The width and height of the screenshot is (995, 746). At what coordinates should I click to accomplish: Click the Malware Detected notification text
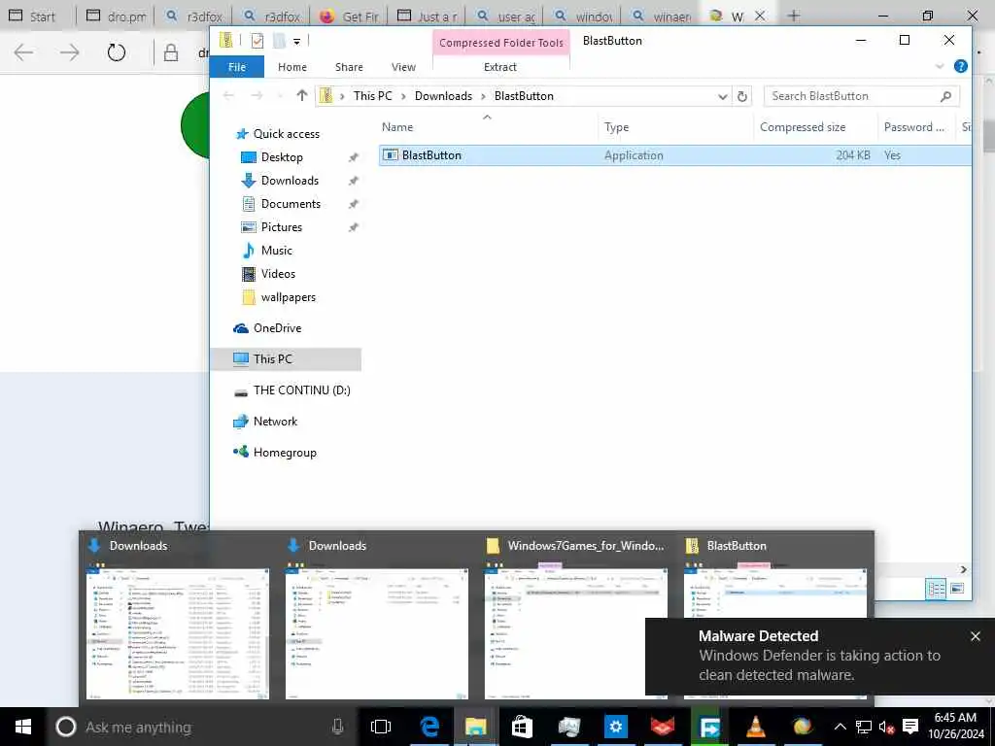[x=820, y=656]
